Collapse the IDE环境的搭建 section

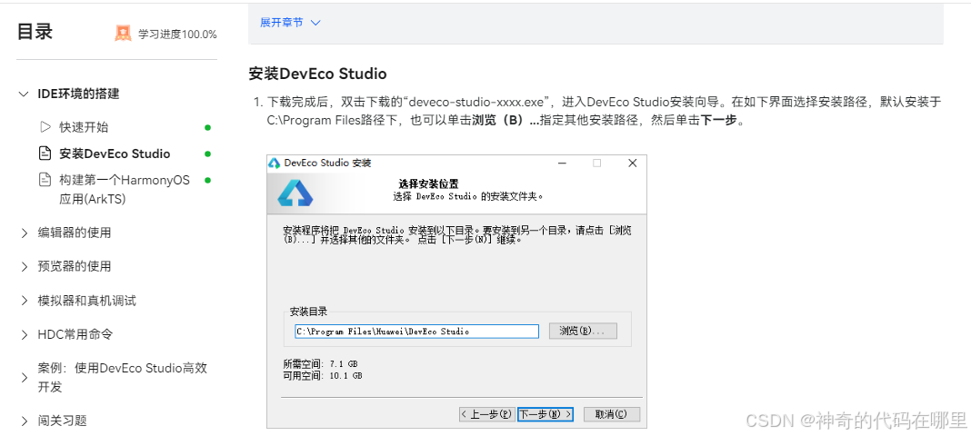24,94
